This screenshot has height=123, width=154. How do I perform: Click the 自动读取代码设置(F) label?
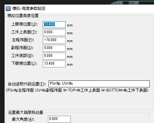click(x=27, y=84)
